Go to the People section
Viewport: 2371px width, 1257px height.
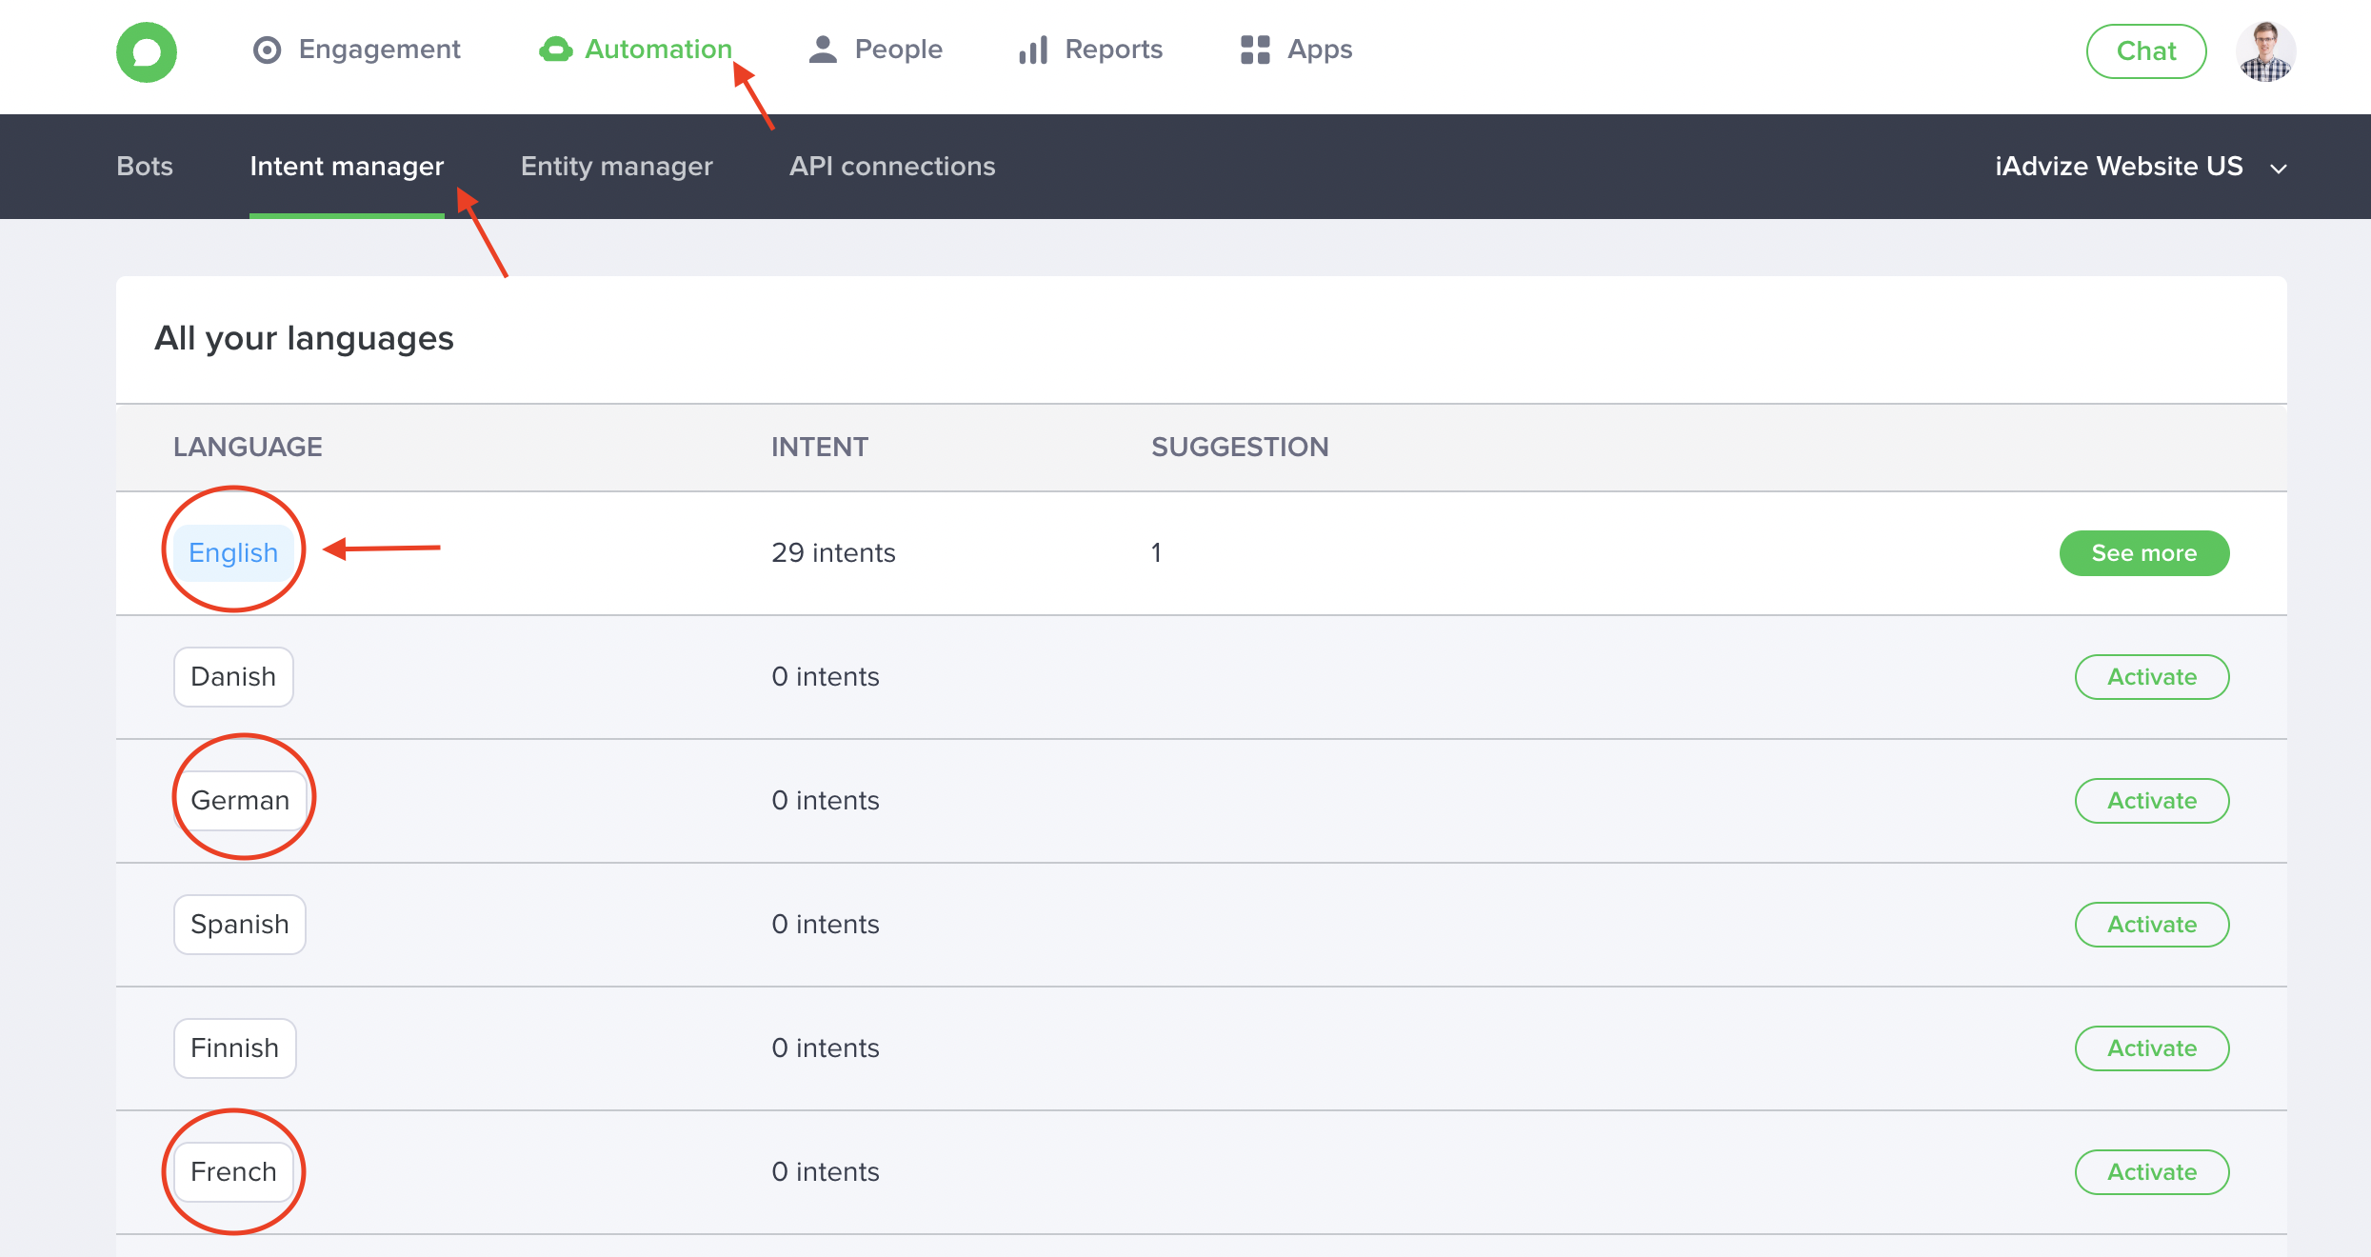[875, 50]
